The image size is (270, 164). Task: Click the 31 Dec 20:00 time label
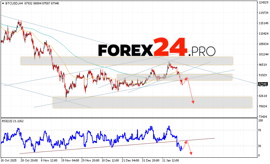coord(151,160)
